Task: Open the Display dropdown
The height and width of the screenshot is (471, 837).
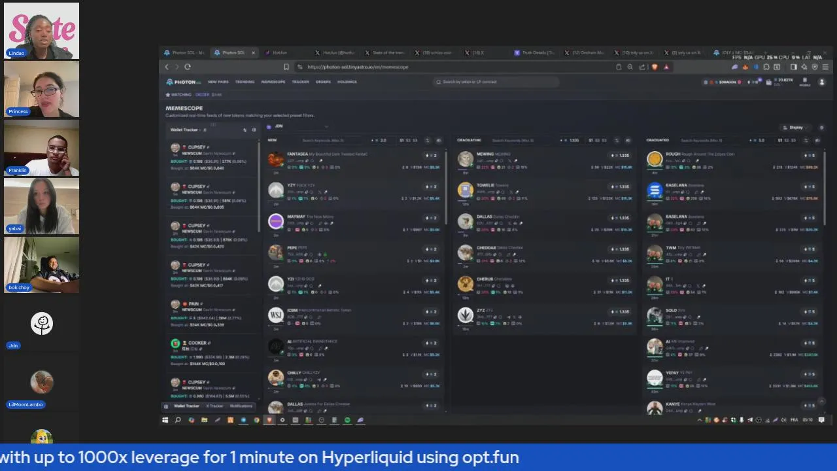Action: click(796, 128)
